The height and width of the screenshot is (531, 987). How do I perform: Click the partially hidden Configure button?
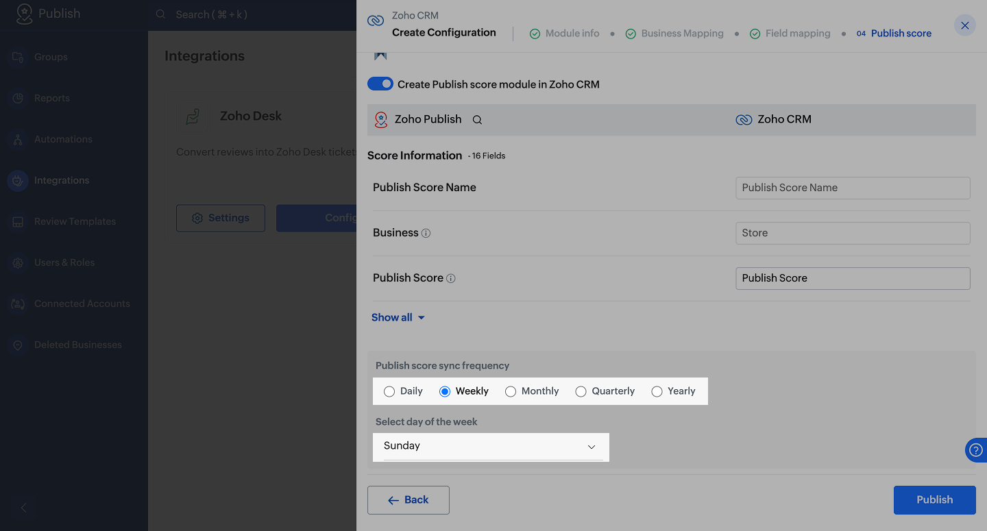(316, 218)
